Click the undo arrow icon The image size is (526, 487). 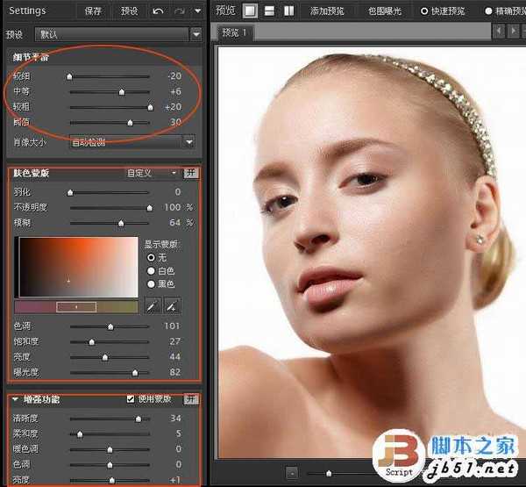(158, 11)
